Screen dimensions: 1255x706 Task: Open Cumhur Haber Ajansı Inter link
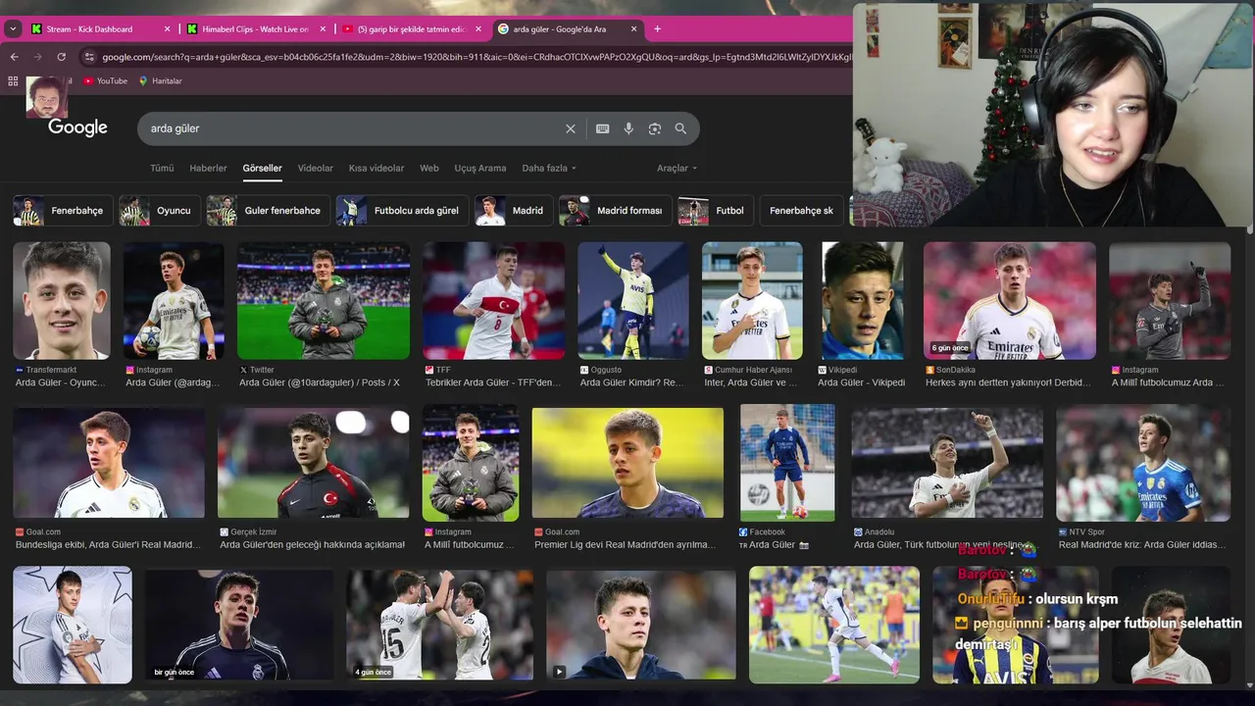click(751, 382)
